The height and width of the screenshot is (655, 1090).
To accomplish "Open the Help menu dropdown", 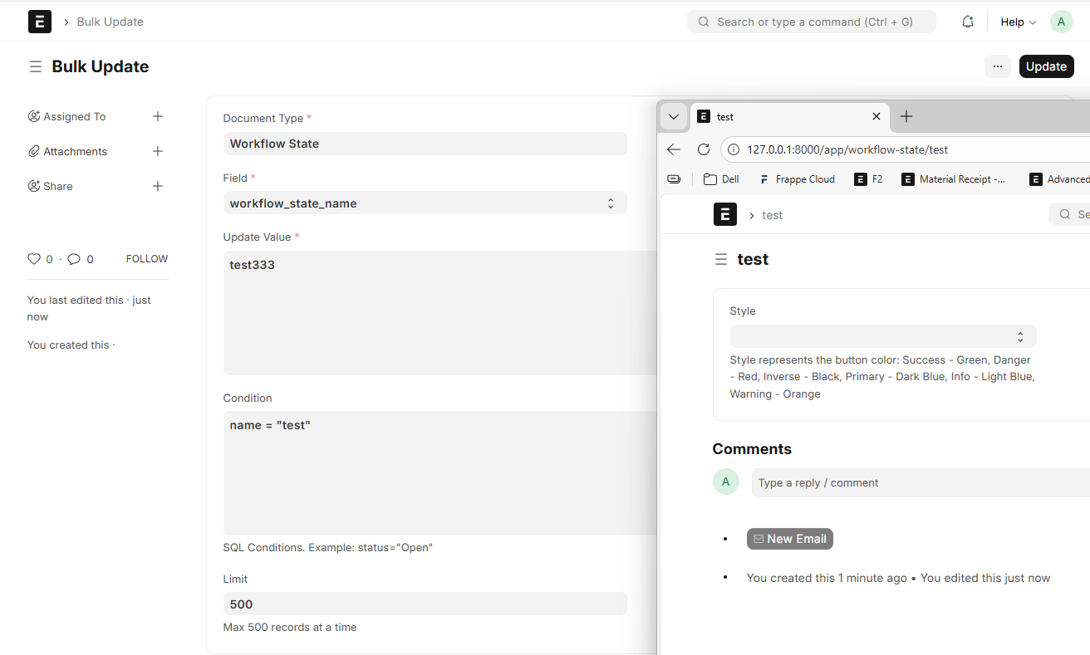I will pos(1018,22).
